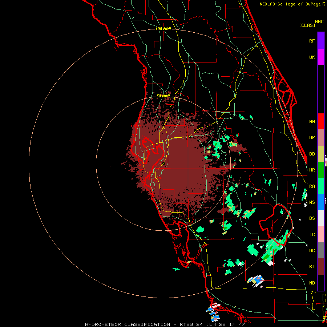Screen dimensions: 327x327
Task: Click the GC legend label
Action: [312, 250]
